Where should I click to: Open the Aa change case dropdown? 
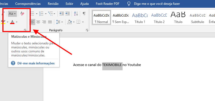coord(12,14)
